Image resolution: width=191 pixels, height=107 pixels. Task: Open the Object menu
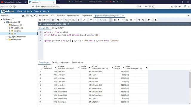pyautogui.click(x=28, y=11)
